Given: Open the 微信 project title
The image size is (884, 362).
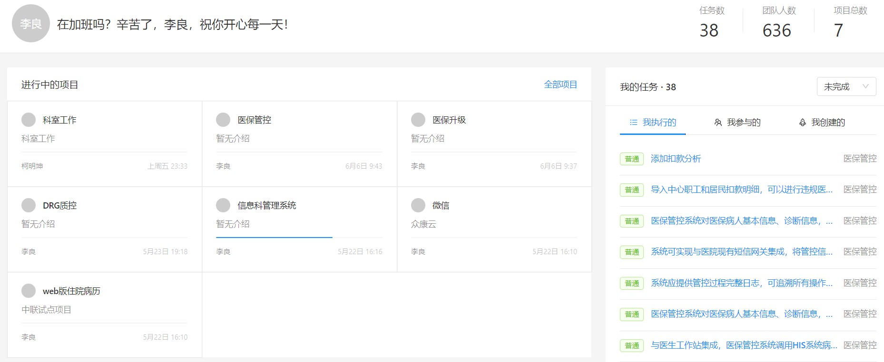Looking at the screenshot, I should click(x=441, y=206).
